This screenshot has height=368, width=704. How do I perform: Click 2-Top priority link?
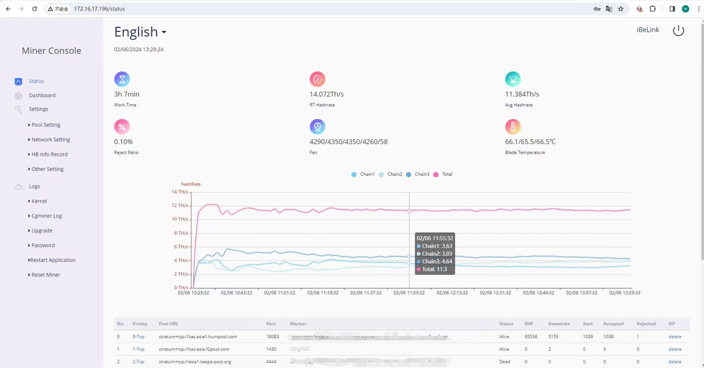click(x=138, y=362)
